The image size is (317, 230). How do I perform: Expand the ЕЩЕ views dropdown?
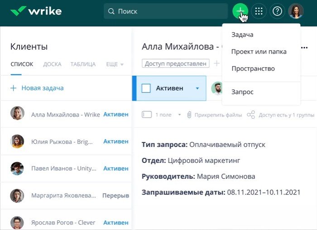[115, 64]
